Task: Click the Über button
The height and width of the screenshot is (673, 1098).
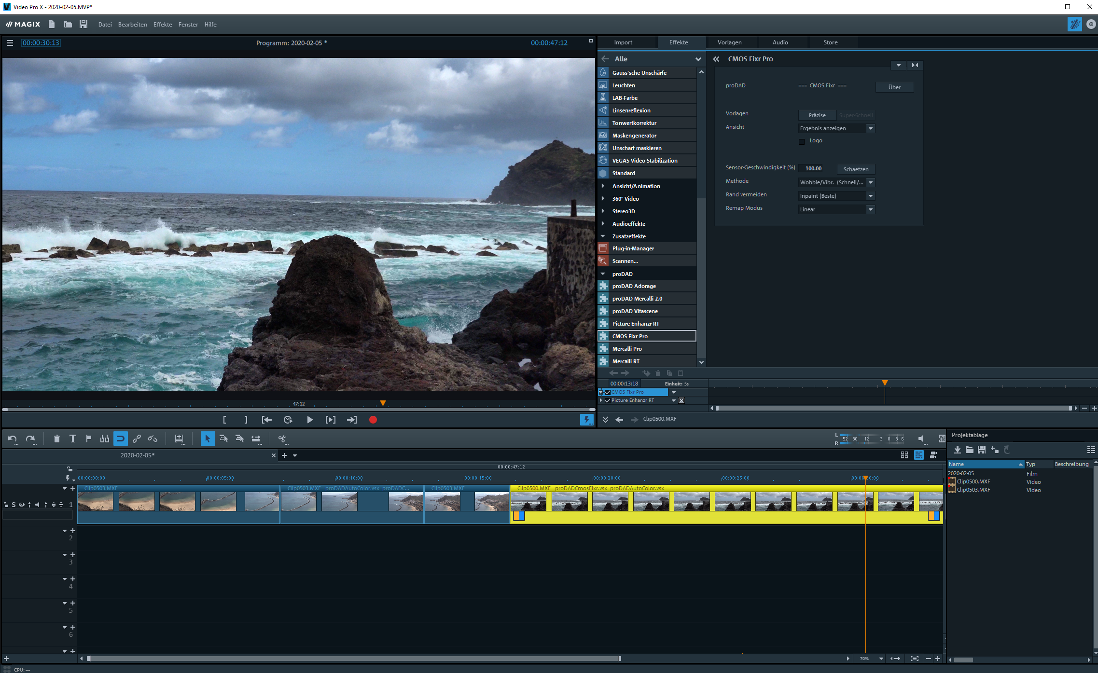Action: click(894, 87)
